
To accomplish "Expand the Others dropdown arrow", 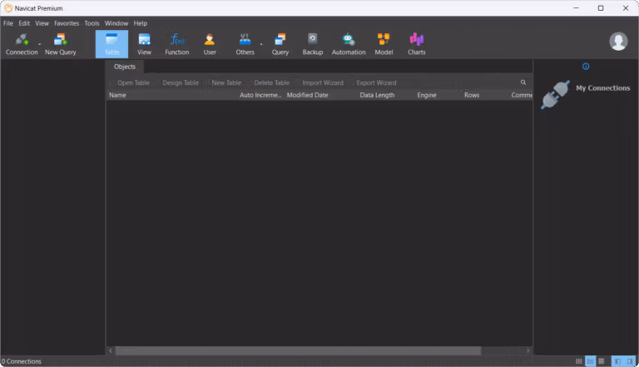I will pos(261,44).
